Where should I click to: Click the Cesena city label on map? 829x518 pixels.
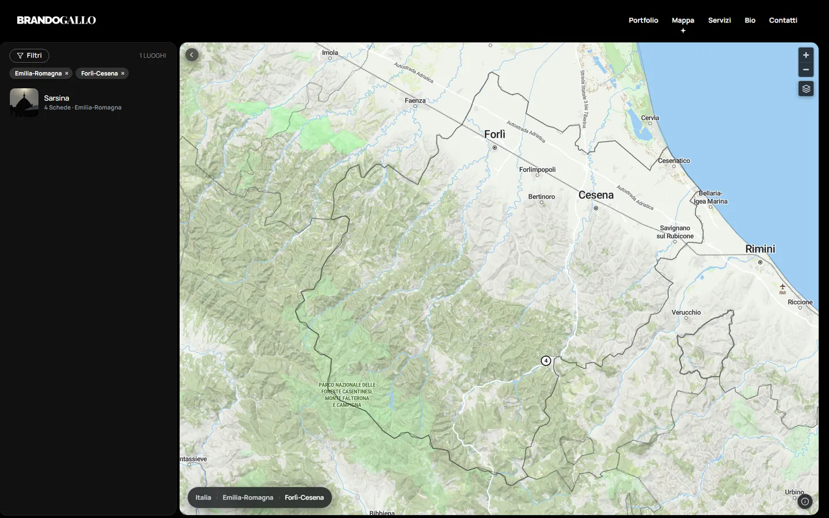[596, 195]
